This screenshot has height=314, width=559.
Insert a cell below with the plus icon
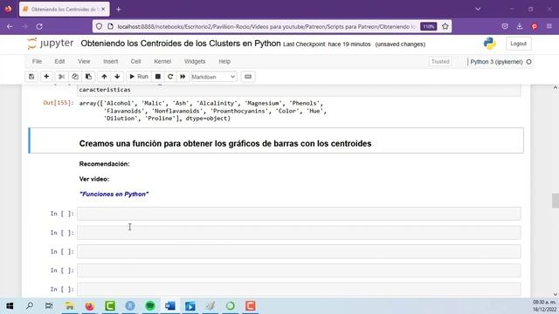tap(46, 77)
